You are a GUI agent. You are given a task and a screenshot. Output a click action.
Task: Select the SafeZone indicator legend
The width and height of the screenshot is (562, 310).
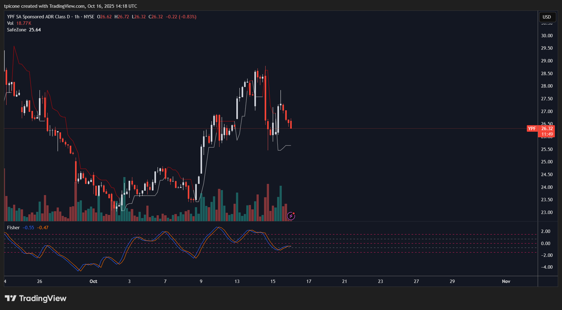pos(17,30)
